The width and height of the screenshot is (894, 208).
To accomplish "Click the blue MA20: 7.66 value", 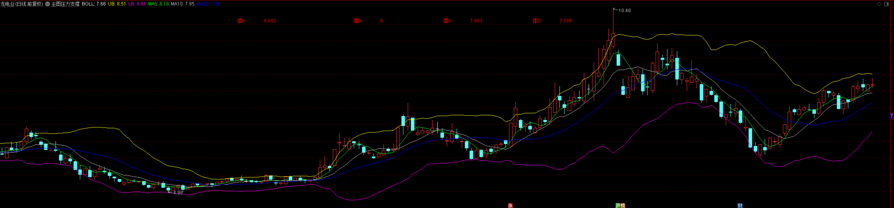I will click(208, 4).
